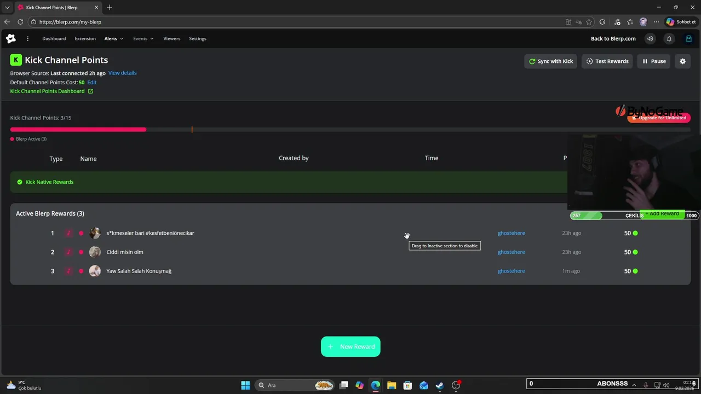Open the Viewers nav item
701x394 pixels.
pos(171,39)
